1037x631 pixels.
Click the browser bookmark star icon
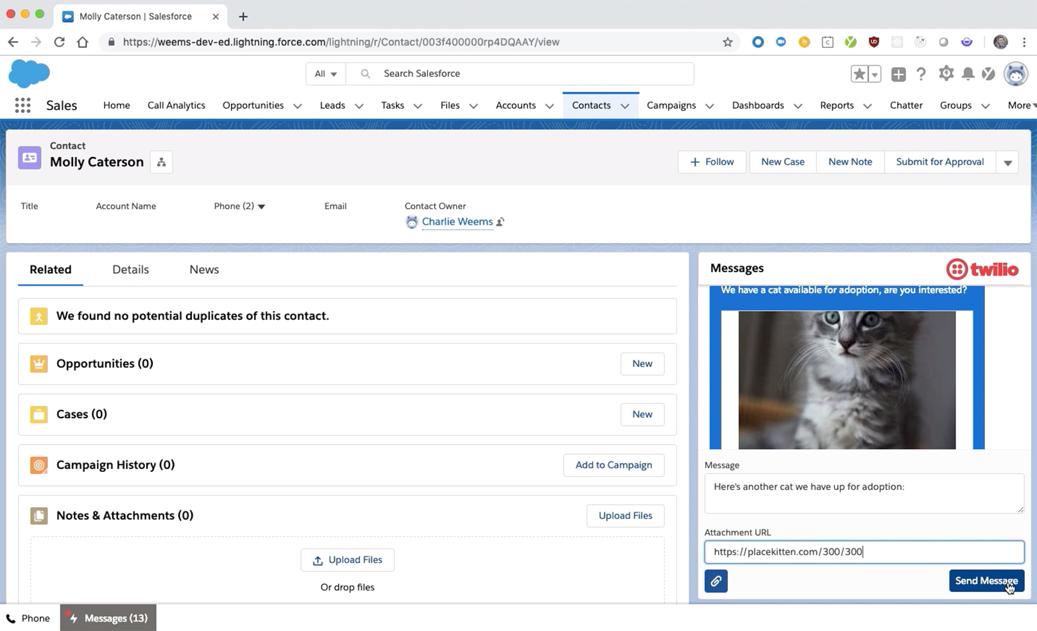pos(728,42)
